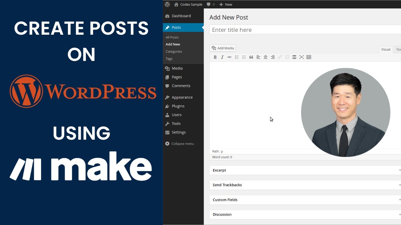Apply strikethrough with the ABC icon
Viewport: 401px width, 225px height.
tap(230, 57)
